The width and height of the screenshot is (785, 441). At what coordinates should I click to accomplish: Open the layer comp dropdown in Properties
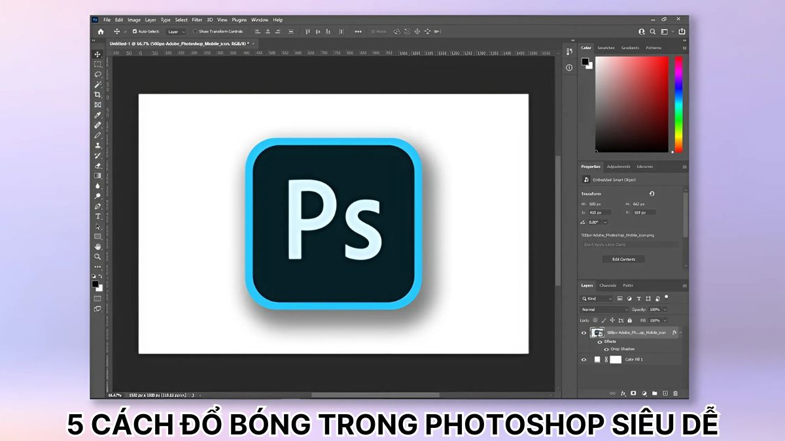629,244
